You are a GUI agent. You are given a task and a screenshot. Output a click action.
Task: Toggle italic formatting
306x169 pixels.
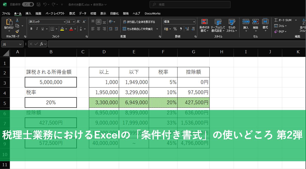37,29
